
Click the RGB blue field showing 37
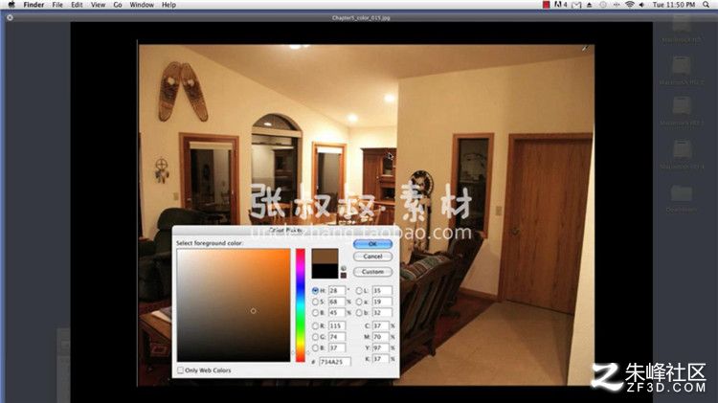337,348
